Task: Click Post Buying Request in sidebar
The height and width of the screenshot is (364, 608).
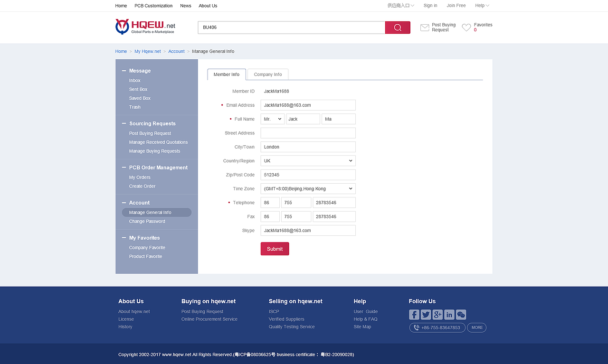Action: pos(150,133)
